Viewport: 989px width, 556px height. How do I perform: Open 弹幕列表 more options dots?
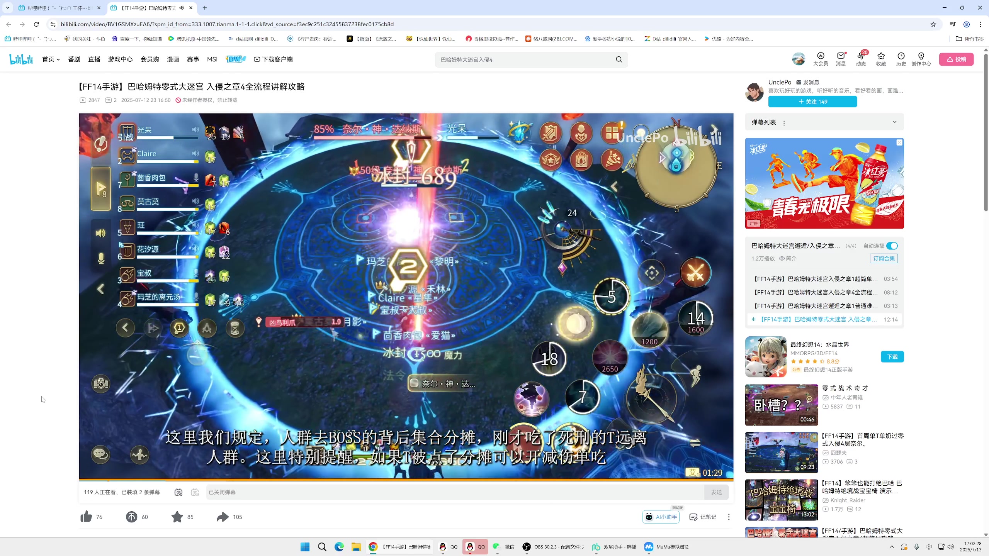pyautogui.click(x=784, y=123)
